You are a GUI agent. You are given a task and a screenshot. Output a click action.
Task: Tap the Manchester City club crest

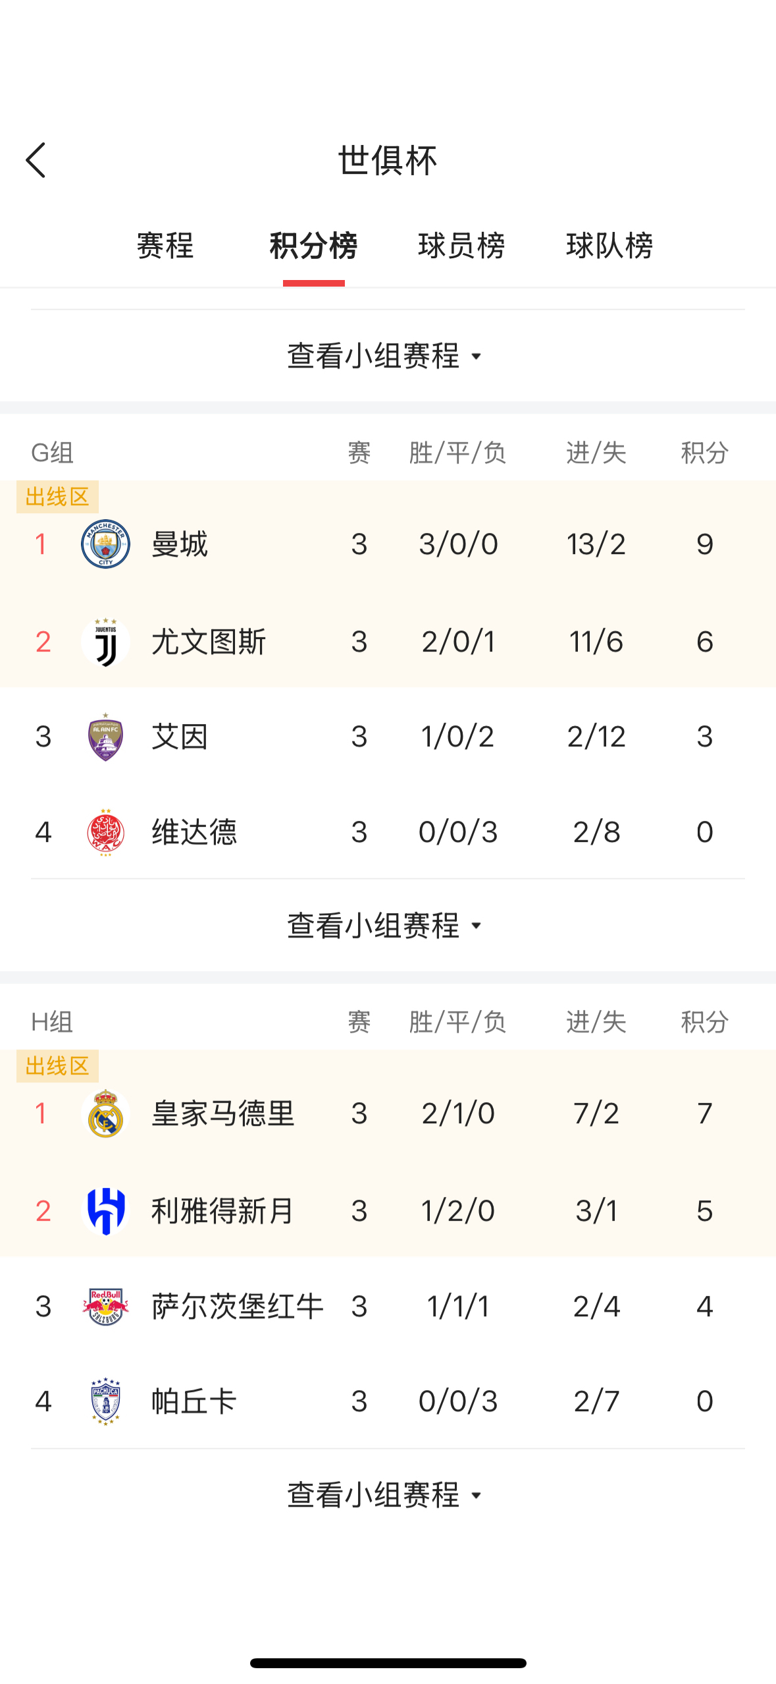(x=105, y=544)
